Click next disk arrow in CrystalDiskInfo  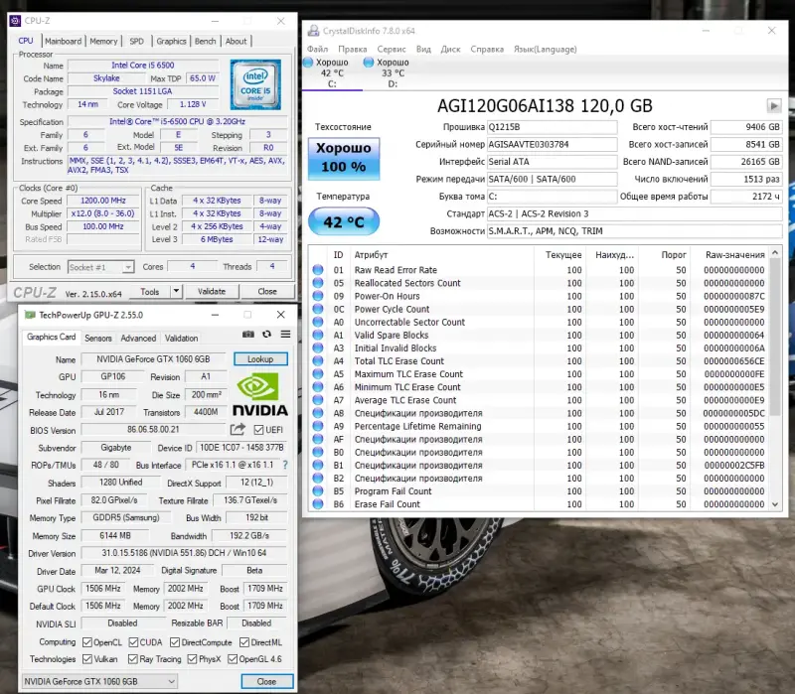774,106
